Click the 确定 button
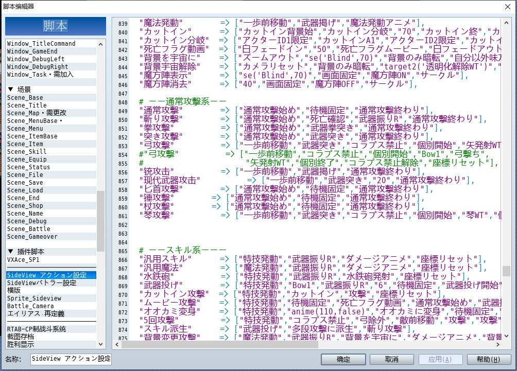517x371 pixels. pos(343,359)
